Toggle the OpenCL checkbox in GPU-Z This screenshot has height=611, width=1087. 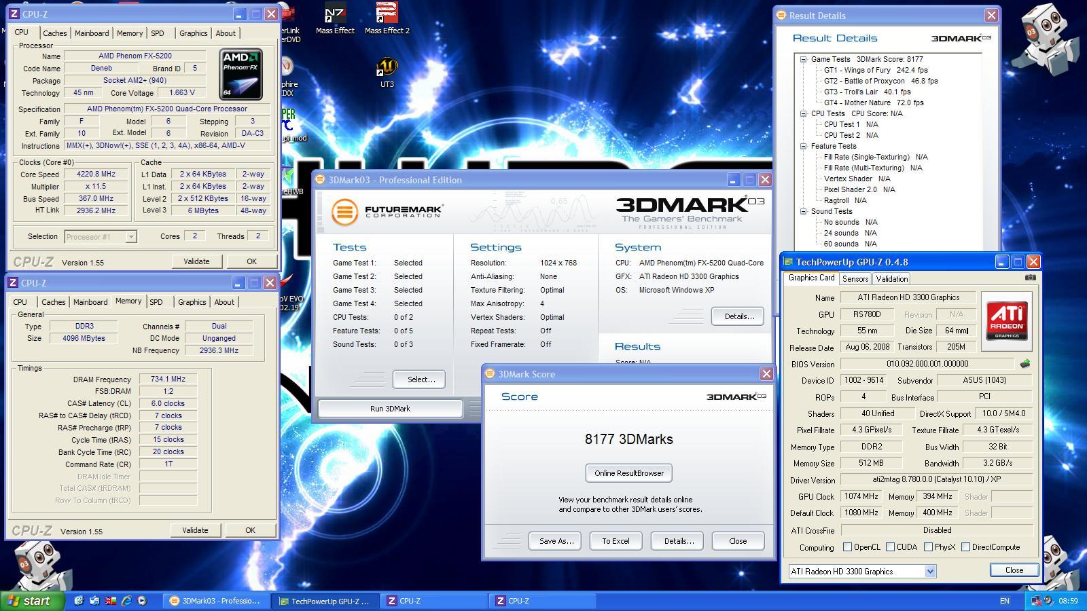point(847,547)
